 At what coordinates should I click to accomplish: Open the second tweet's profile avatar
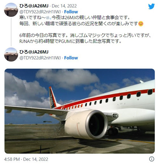11,54
